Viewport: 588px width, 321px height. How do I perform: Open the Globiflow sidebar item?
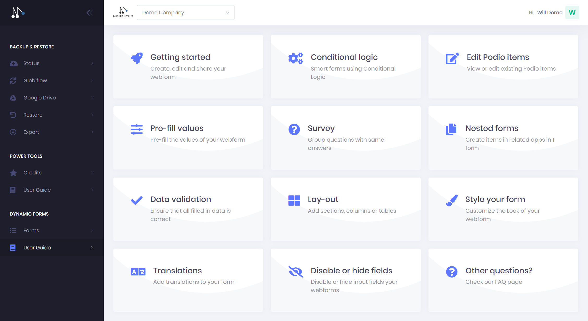[35, 80]
